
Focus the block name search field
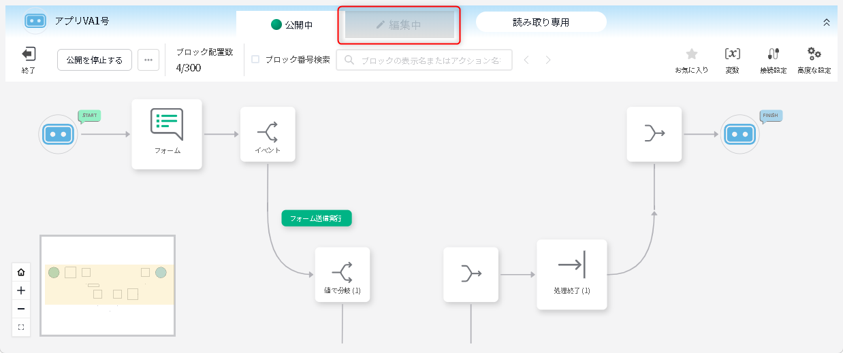pos(430,60)
